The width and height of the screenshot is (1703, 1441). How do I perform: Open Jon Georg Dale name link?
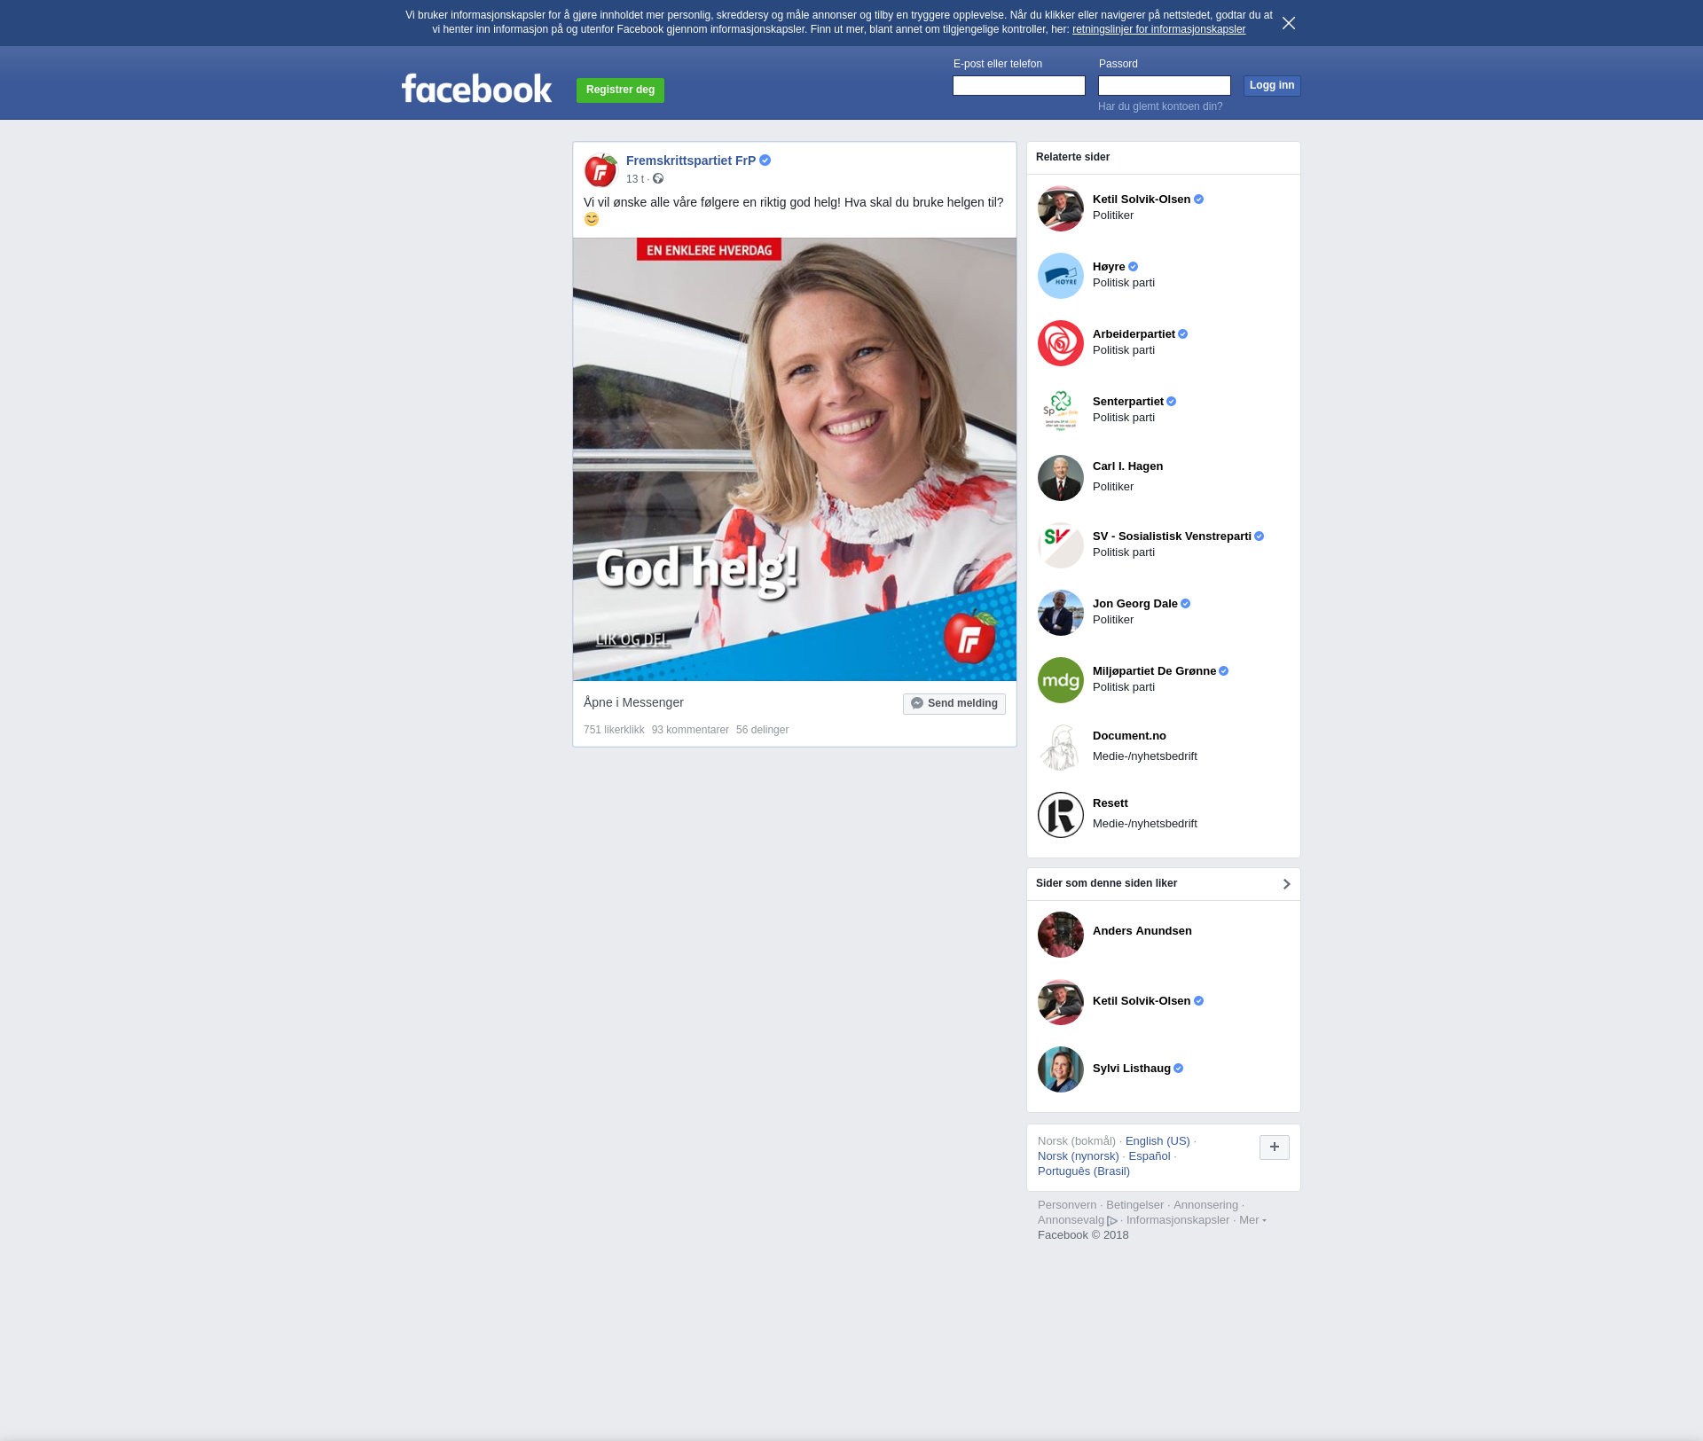(x=1135, y=604)
